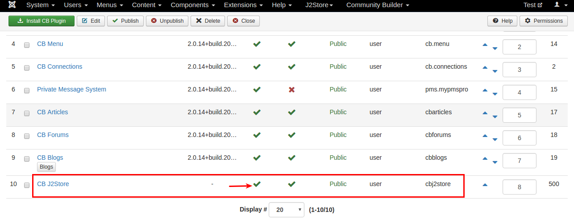
Task: Toggle the published checkmark for CB Menu
Action: [257, 44]
